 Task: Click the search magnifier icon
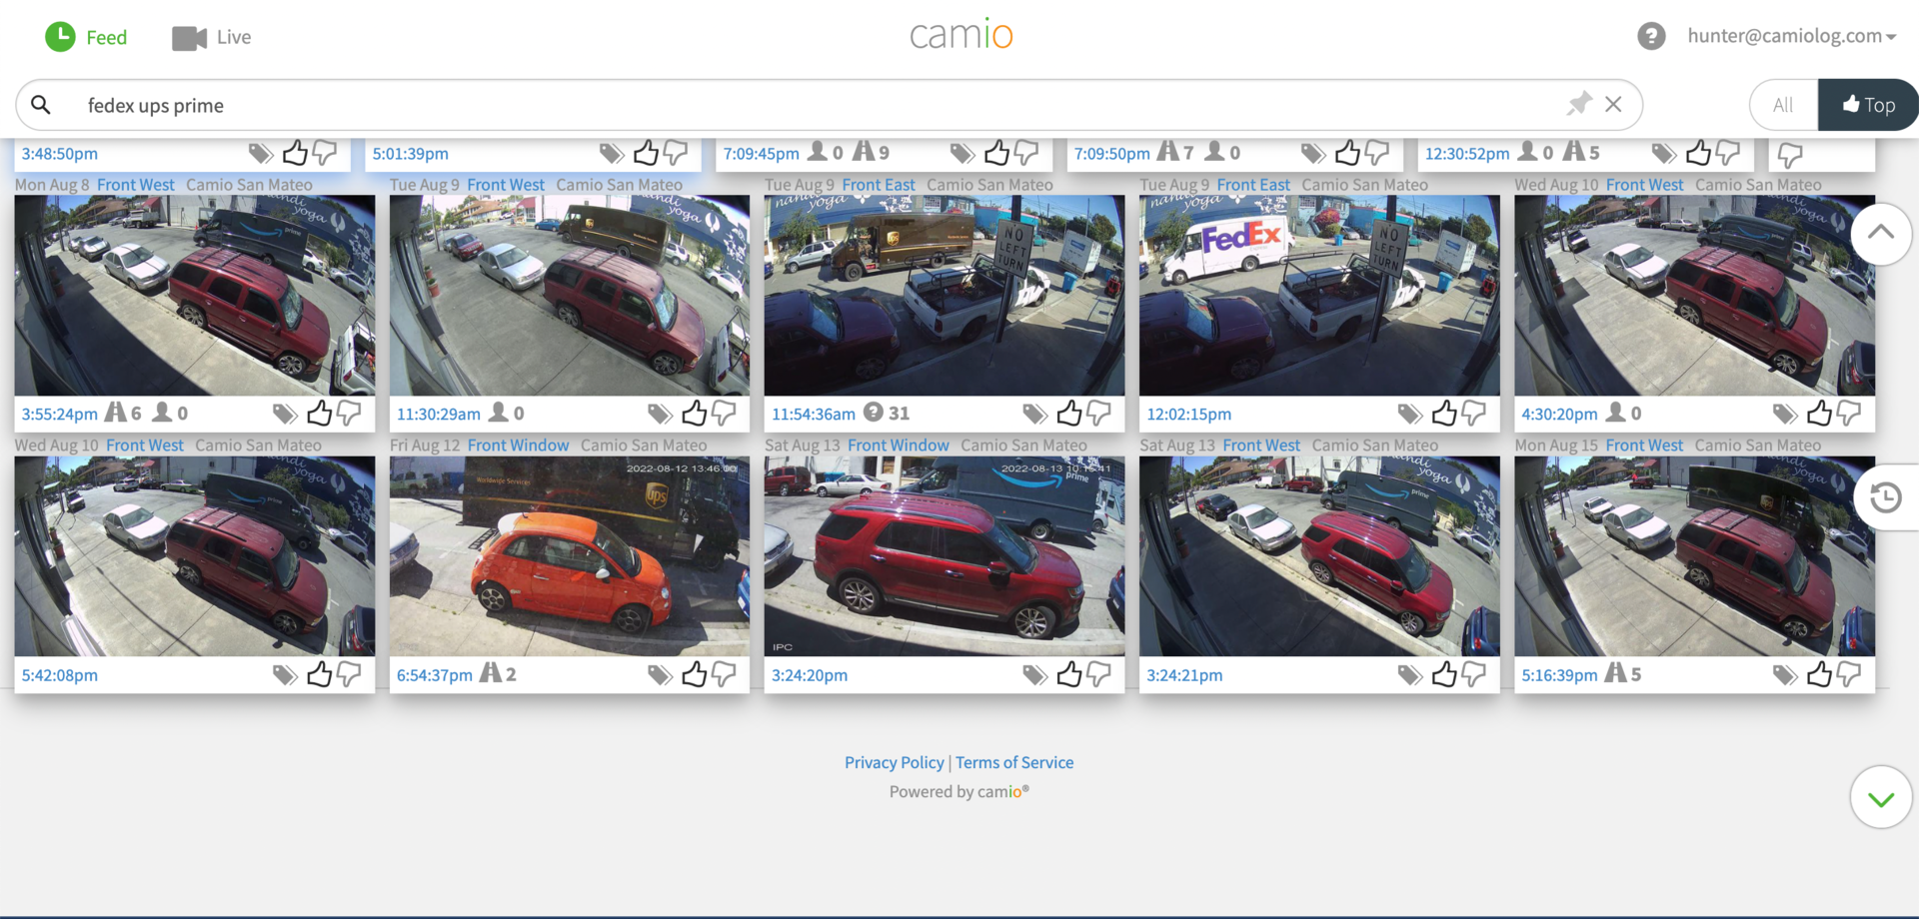(x=40, y=104)
